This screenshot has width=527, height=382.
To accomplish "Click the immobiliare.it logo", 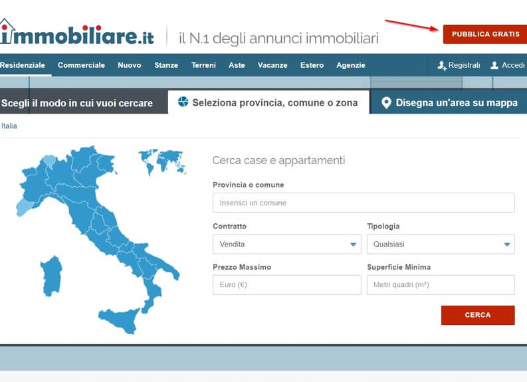I will [77, 33].
